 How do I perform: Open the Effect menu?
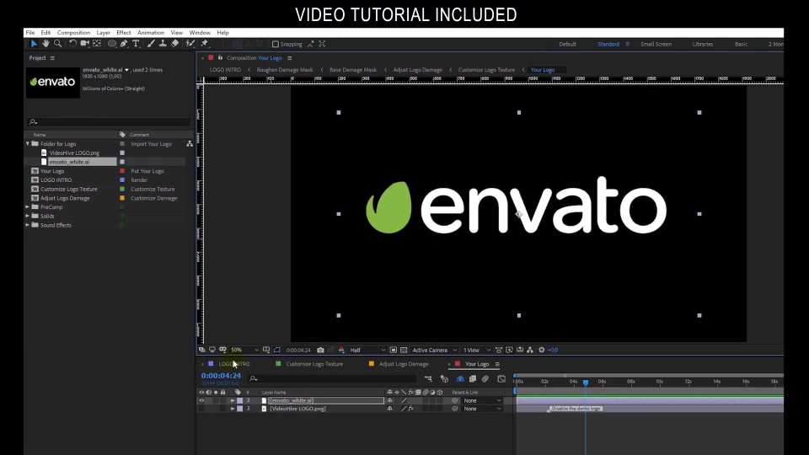124,33
